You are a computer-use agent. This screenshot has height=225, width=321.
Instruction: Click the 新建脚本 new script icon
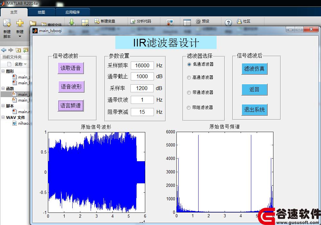click(7, 23)
